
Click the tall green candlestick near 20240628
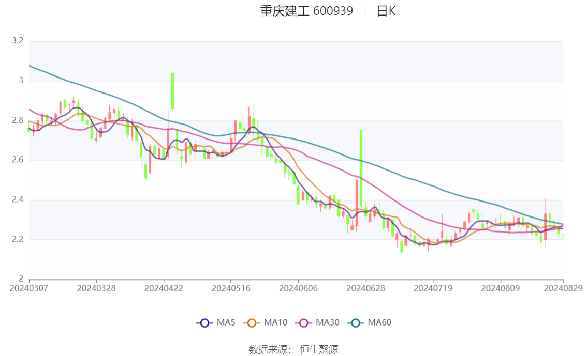pos(361,168)
